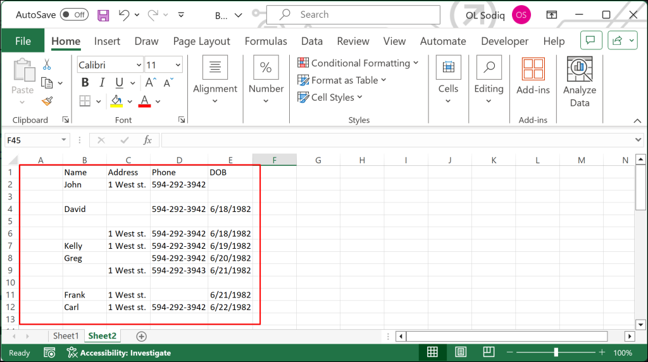648x362 pixels.
Task: Click Accessibility: Investigate status
Action: (119, 353)
